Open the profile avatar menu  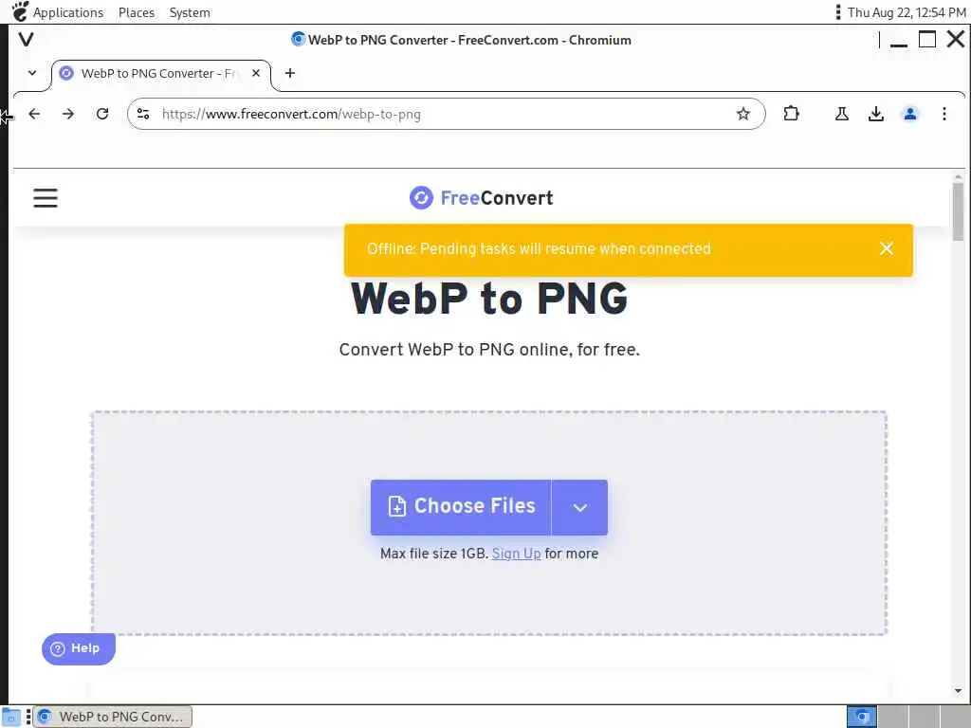909,114
